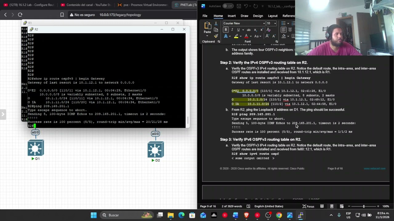
Task: Switch to the Layout ribbon tab
Action: [x=273, y=16]
